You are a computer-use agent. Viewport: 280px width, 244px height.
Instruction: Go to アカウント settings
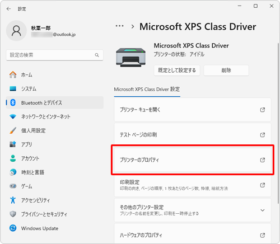pos(55,158)
